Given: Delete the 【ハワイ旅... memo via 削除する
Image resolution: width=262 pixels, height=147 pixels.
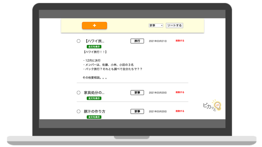Looking at the screenshot, I should click(x=180, y=41).
